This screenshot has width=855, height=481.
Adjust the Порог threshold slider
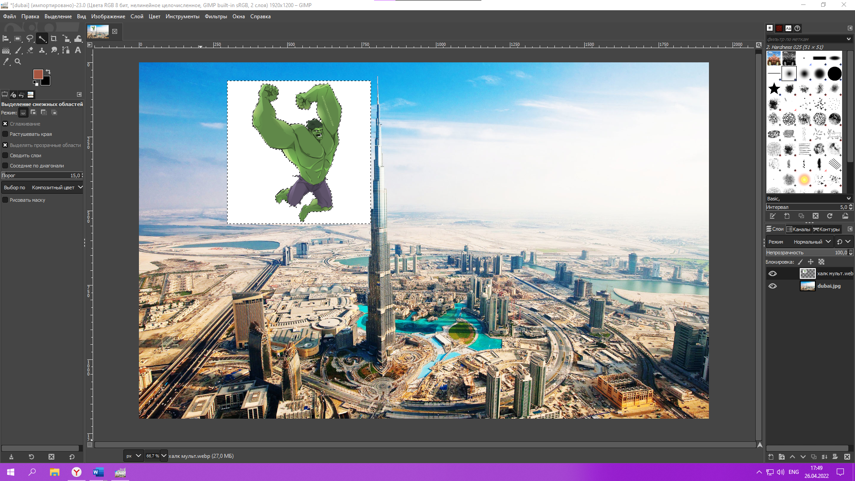point(42,175)
